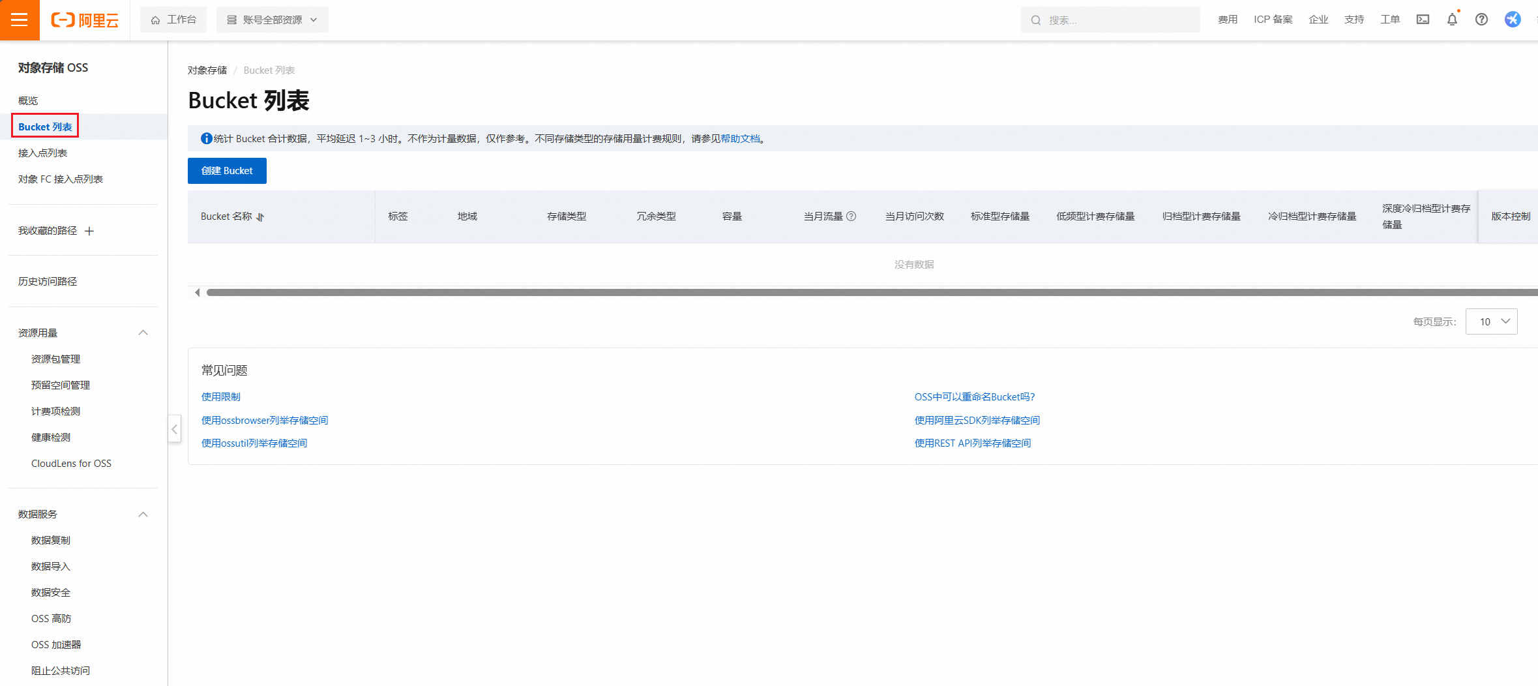
Task: Click the horizontal table scrollbar
Action: click(x=872, y=293)
